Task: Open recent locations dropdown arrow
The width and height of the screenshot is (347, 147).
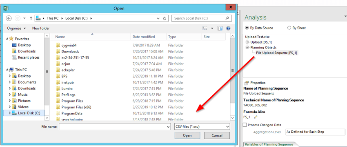Action: pos(24,18)
